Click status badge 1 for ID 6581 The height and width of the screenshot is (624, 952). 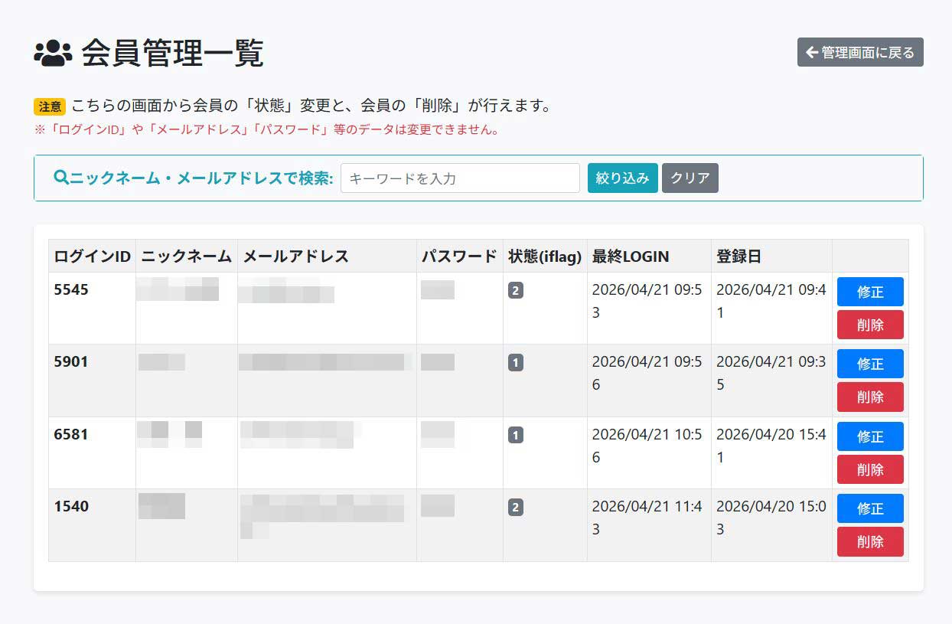click(515, 435)
